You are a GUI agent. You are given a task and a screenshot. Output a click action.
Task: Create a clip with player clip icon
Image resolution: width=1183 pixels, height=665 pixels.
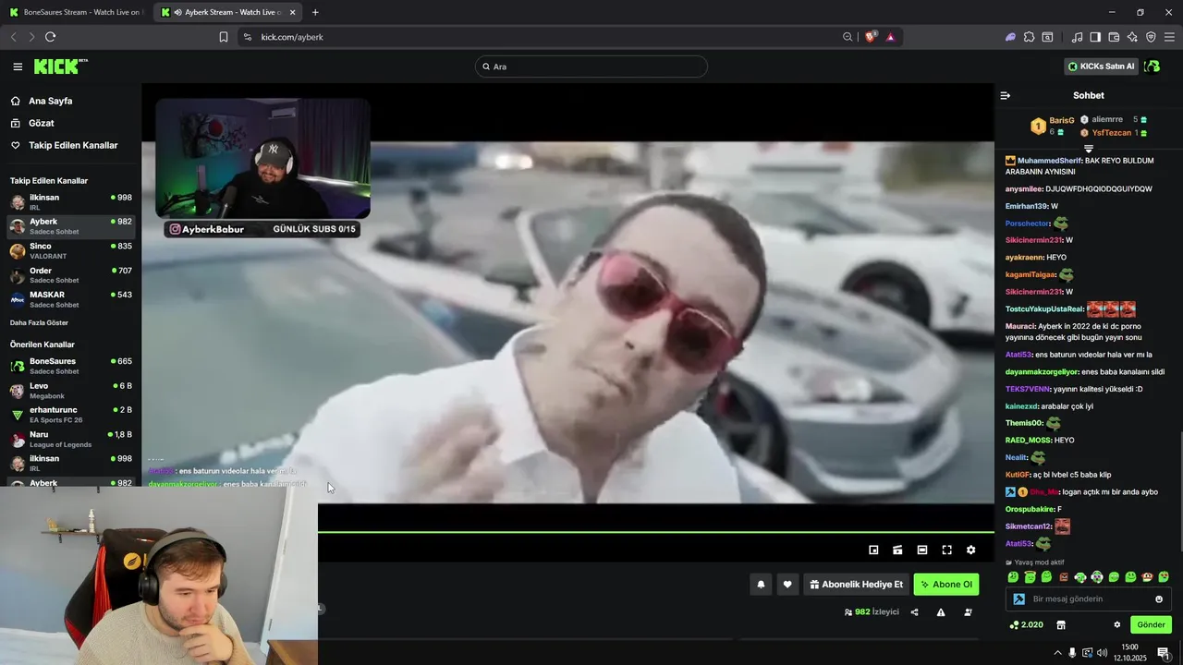pos(897,550)
